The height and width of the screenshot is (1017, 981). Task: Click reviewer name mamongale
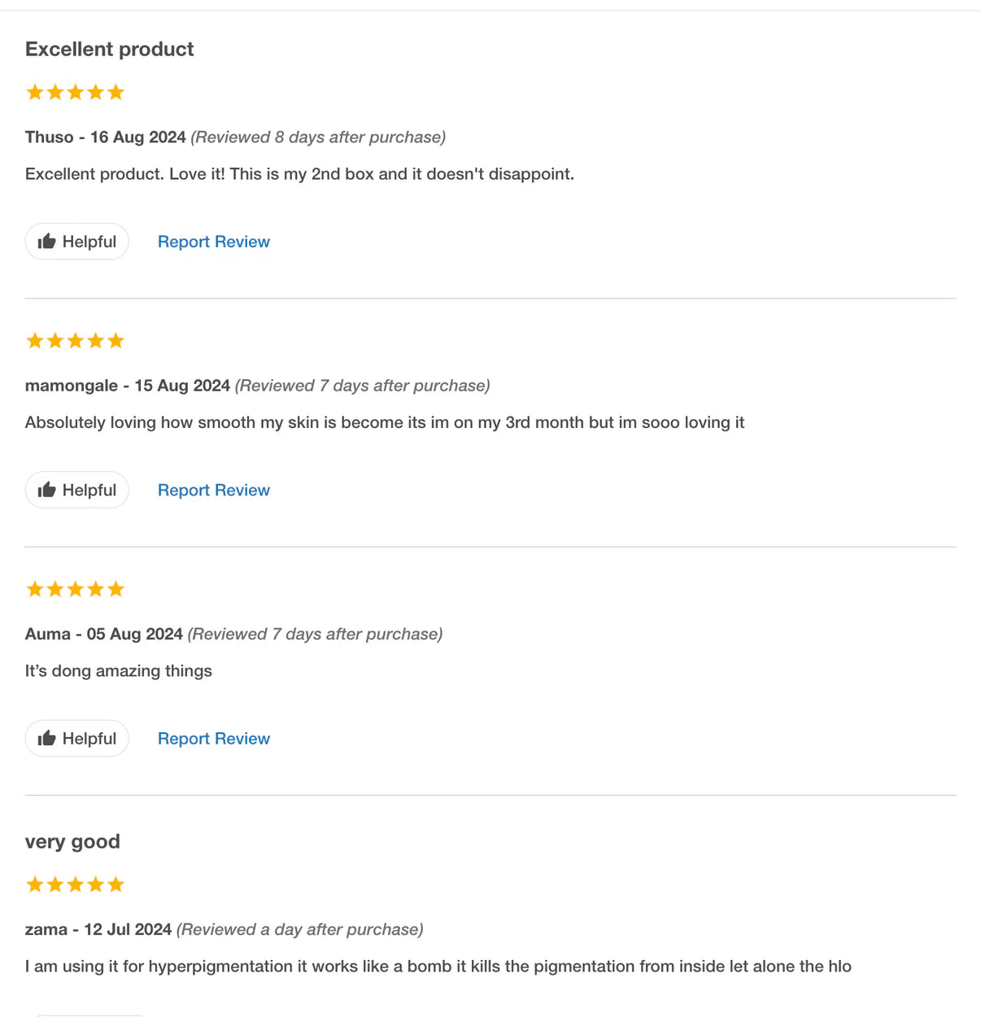click(71, 386)
